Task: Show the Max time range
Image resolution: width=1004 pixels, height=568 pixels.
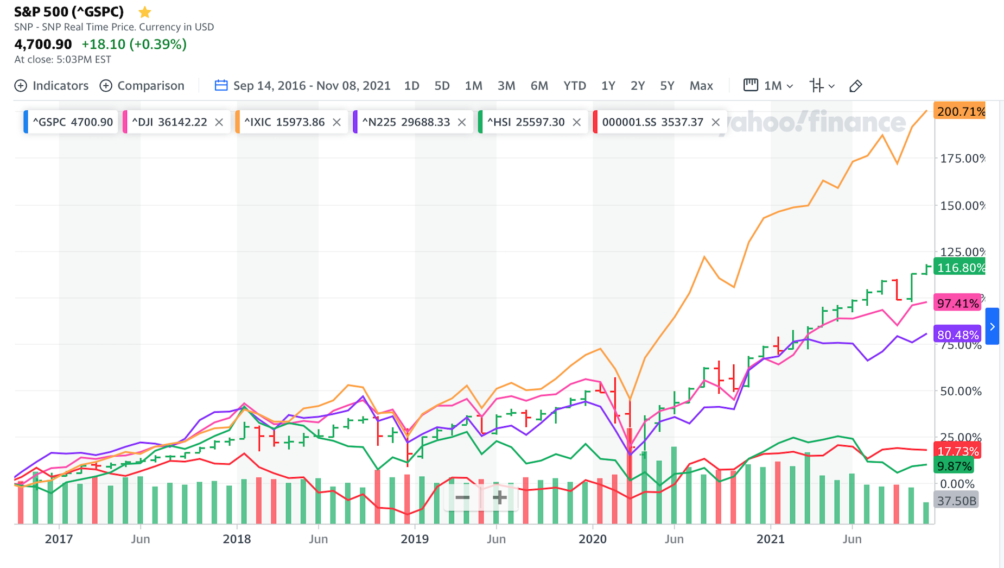Action: coord(701,86)
